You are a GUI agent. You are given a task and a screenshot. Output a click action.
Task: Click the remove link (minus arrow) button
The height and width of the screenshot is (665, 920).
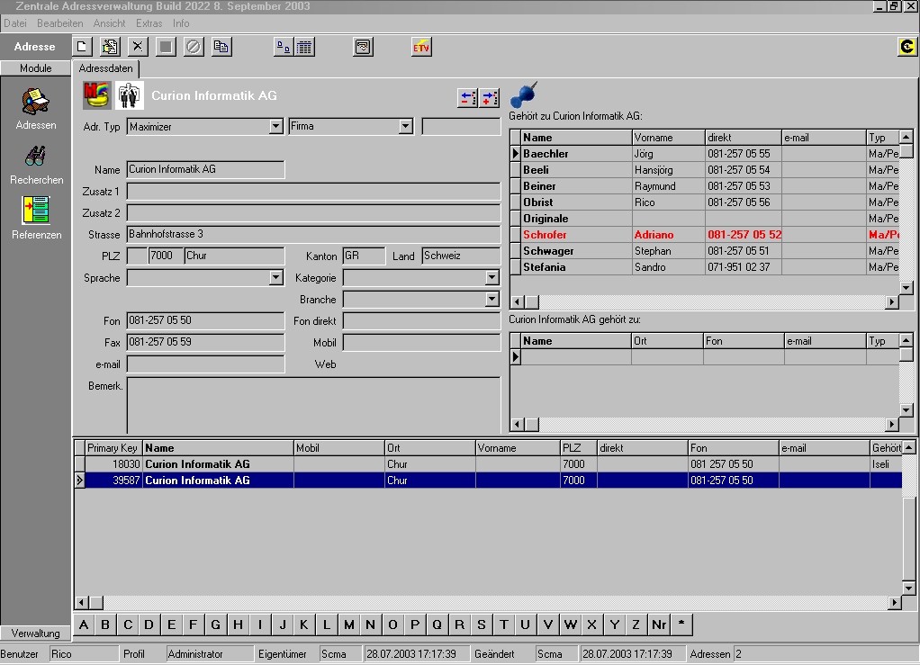(x=467, y=97)
